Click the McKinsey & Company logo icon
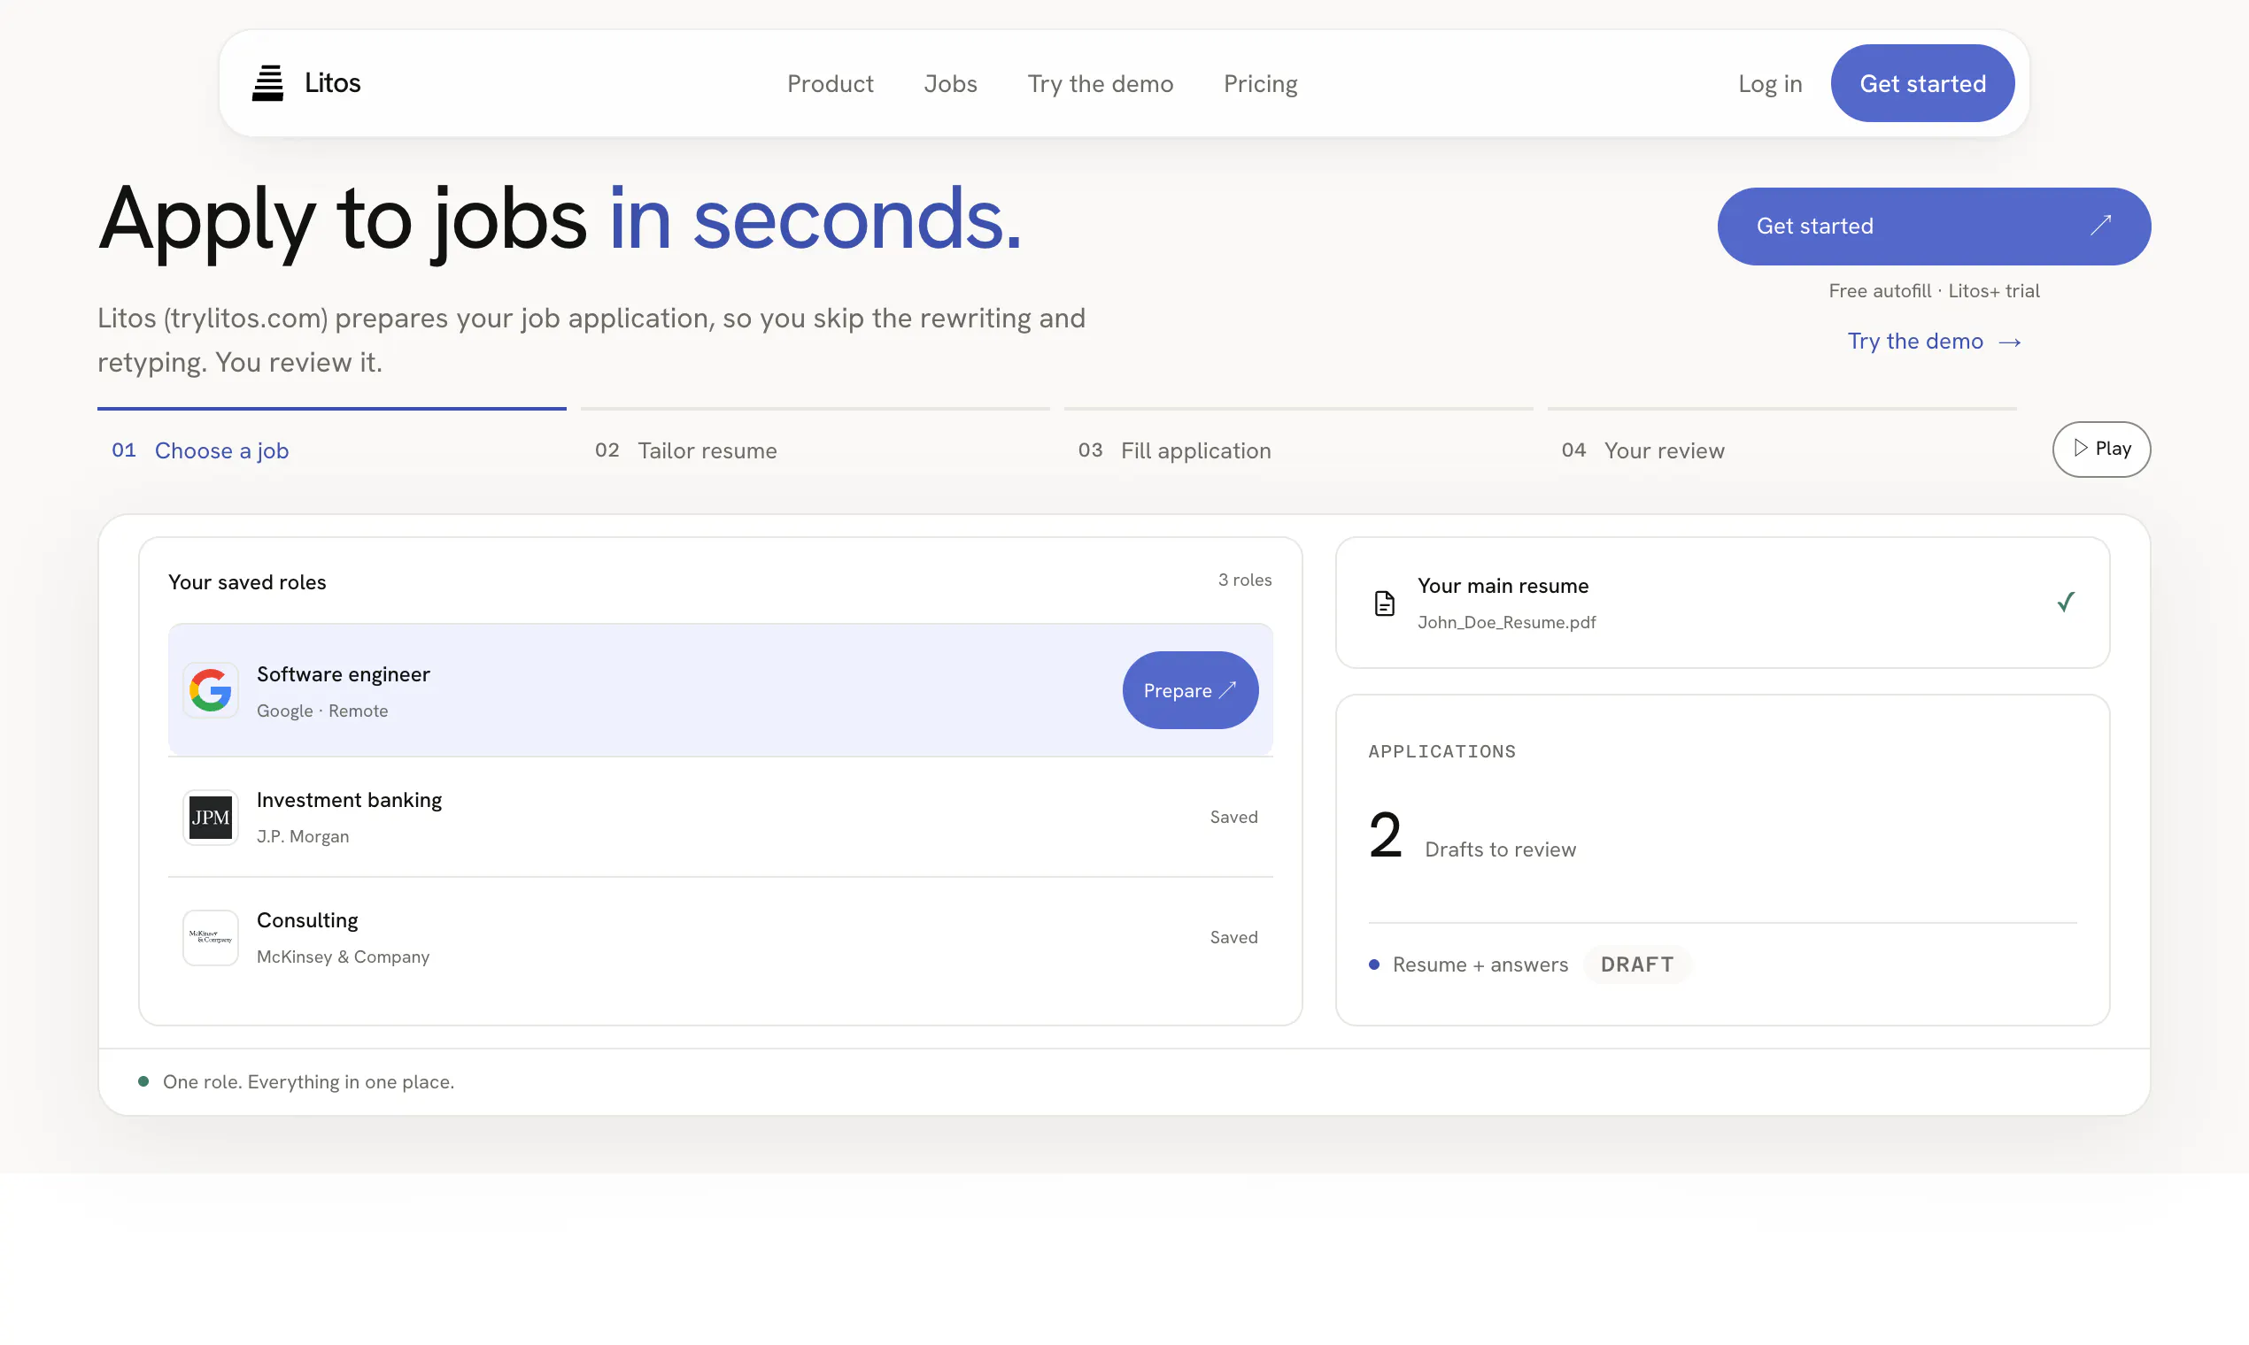 coord(211,937)
